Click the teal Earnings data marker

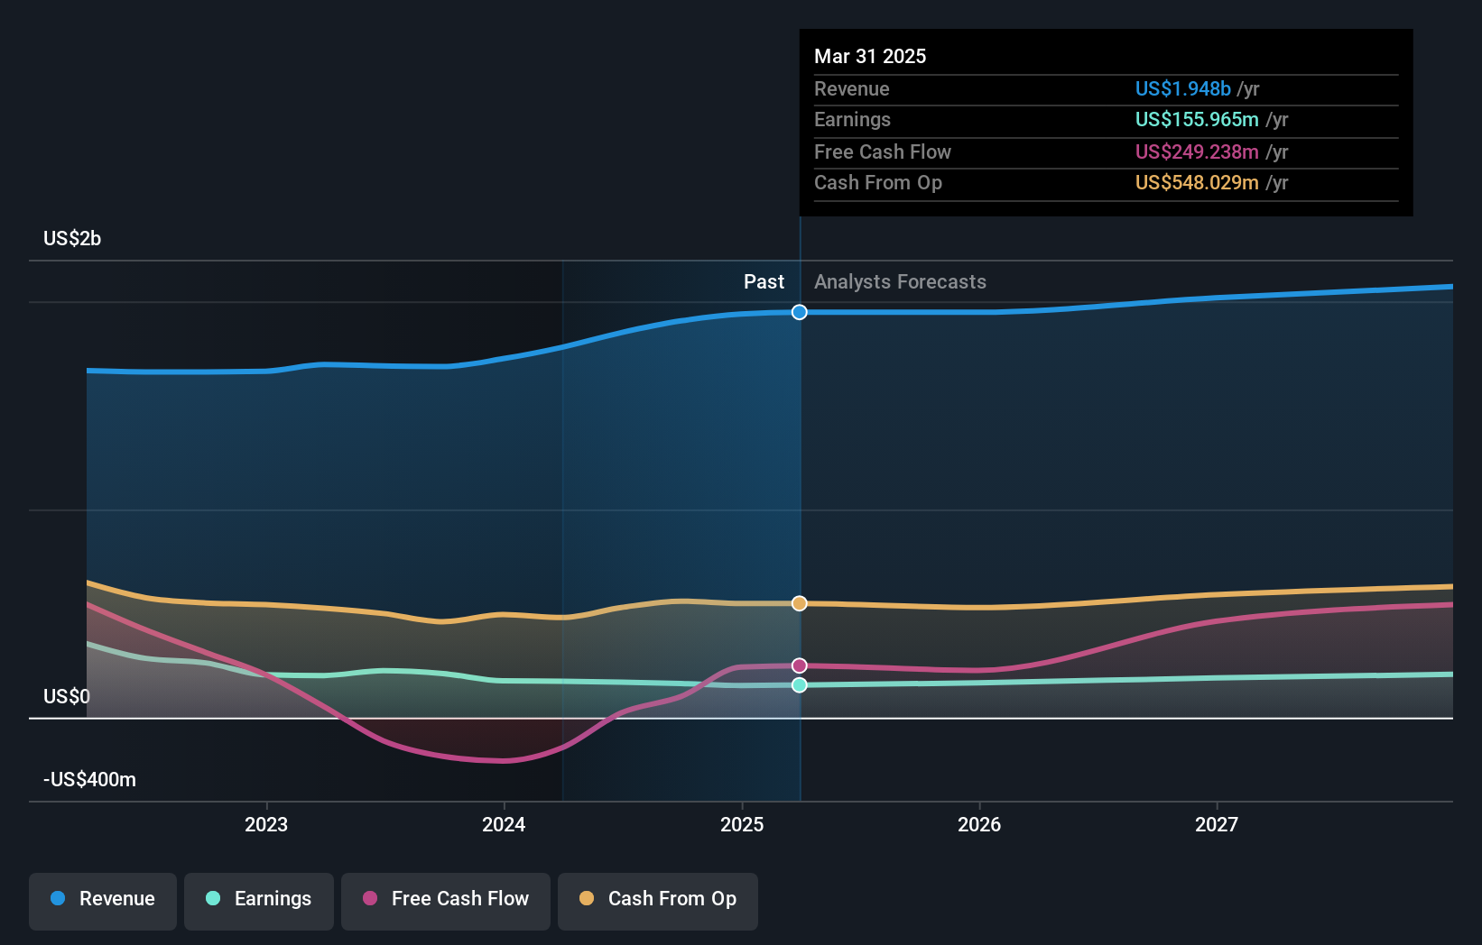coord(800,685)
